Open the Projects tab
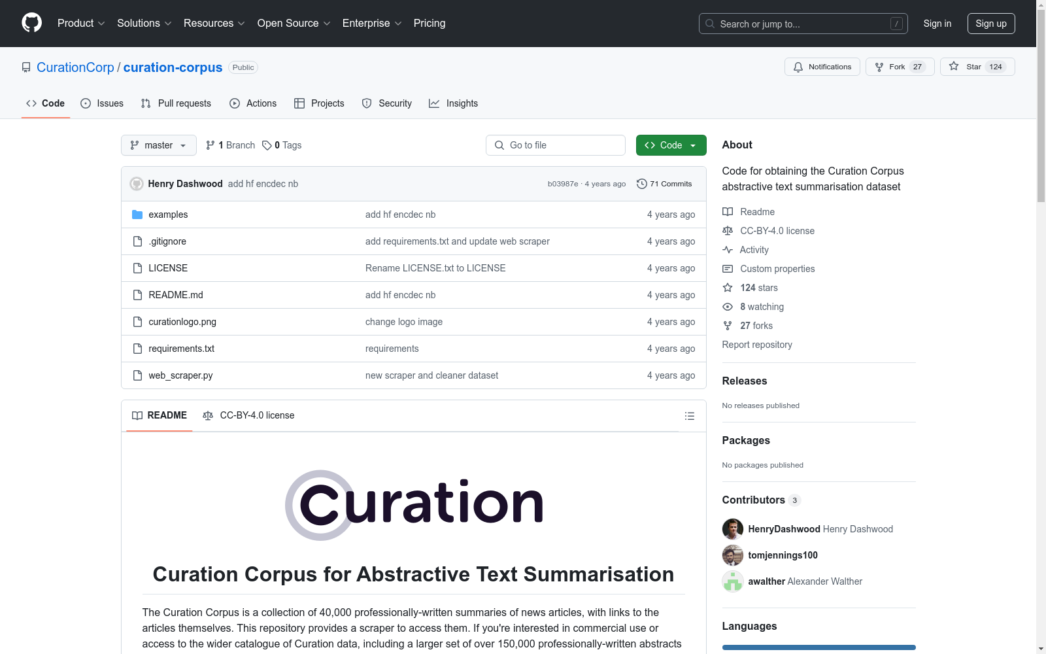Viewport: 1046px width, 654px height. (x=319, y=103)
